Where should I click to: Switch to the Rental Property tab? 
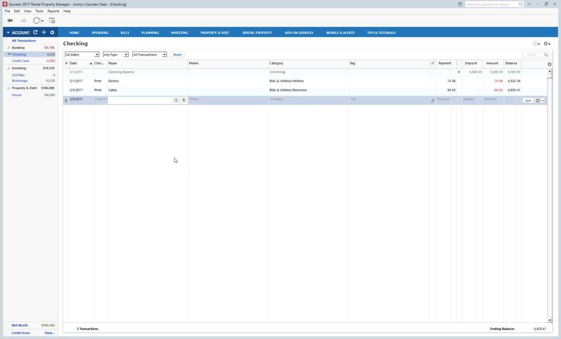click(257, 33)
